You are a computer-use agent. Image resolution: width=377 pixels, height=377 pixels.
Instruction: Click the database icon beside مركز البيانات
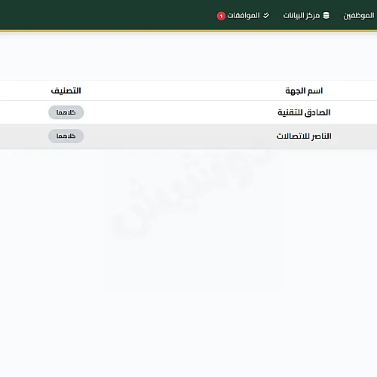[326, 16]
